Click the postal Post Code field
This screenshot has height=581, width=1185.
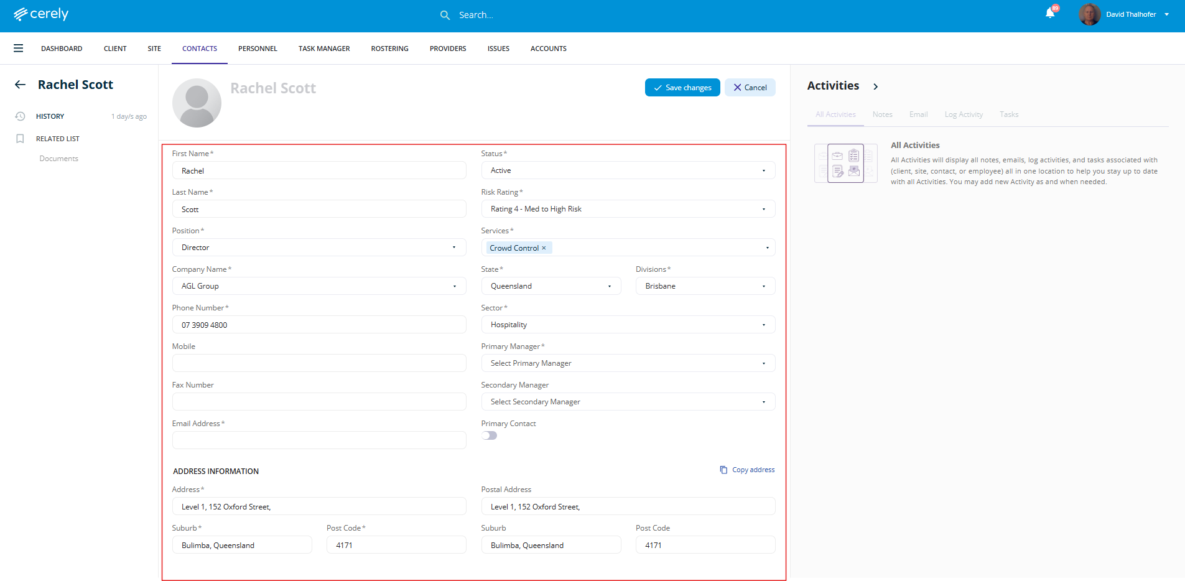click(705, 545)
